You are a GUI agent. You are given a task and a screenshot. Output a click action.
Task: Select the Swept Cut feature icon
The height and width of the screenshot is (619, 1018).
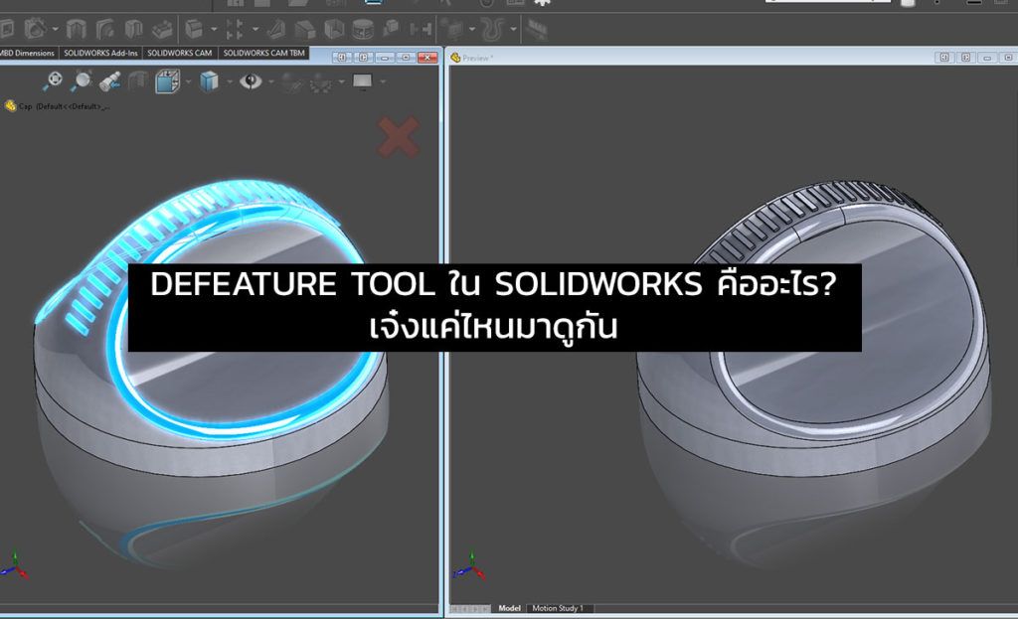(104, 29)
